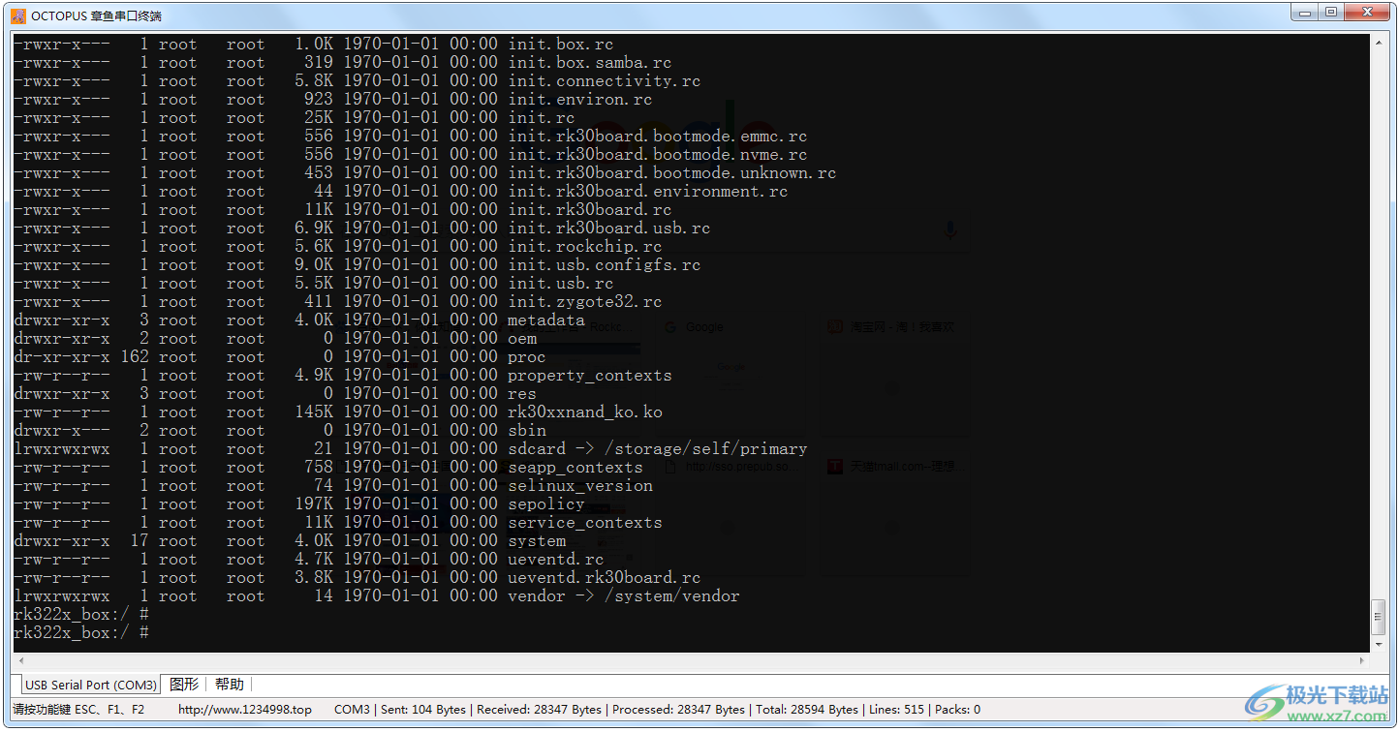Click the res directory entry

coord(522,393)
